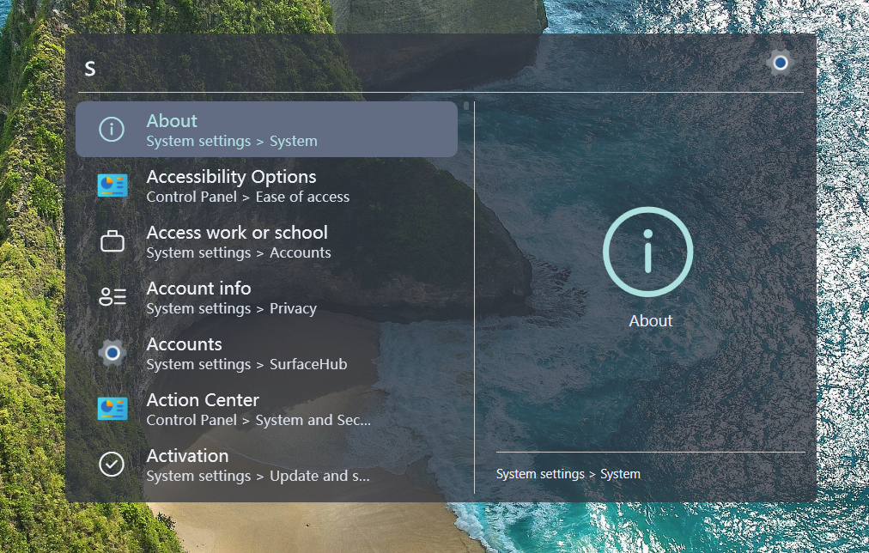Image resolution: width=869 pixels, height=553 pixels.
Task: Click the About info circle icon in results
Action: 112,129
